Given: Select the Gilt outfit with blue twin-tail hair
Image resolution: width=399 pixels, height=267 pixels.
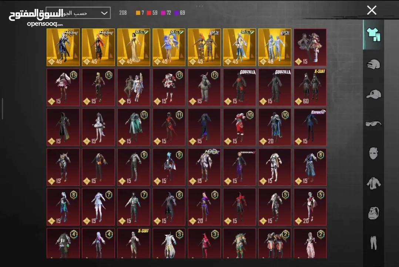Looking at the screenshot, I should [x=169, y=47].
